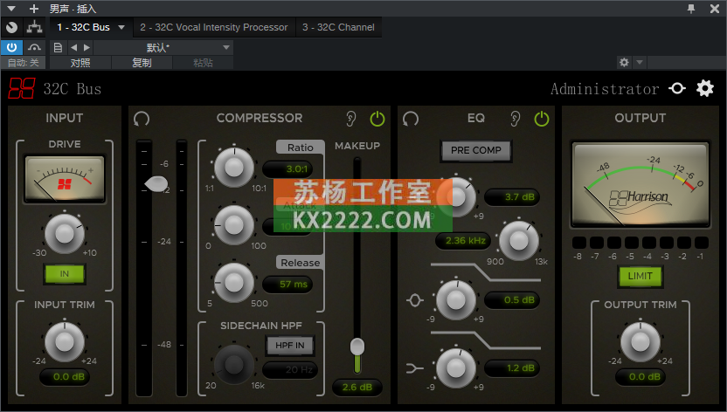Click the circle-line icon beside Administrator

coord(677,88)
